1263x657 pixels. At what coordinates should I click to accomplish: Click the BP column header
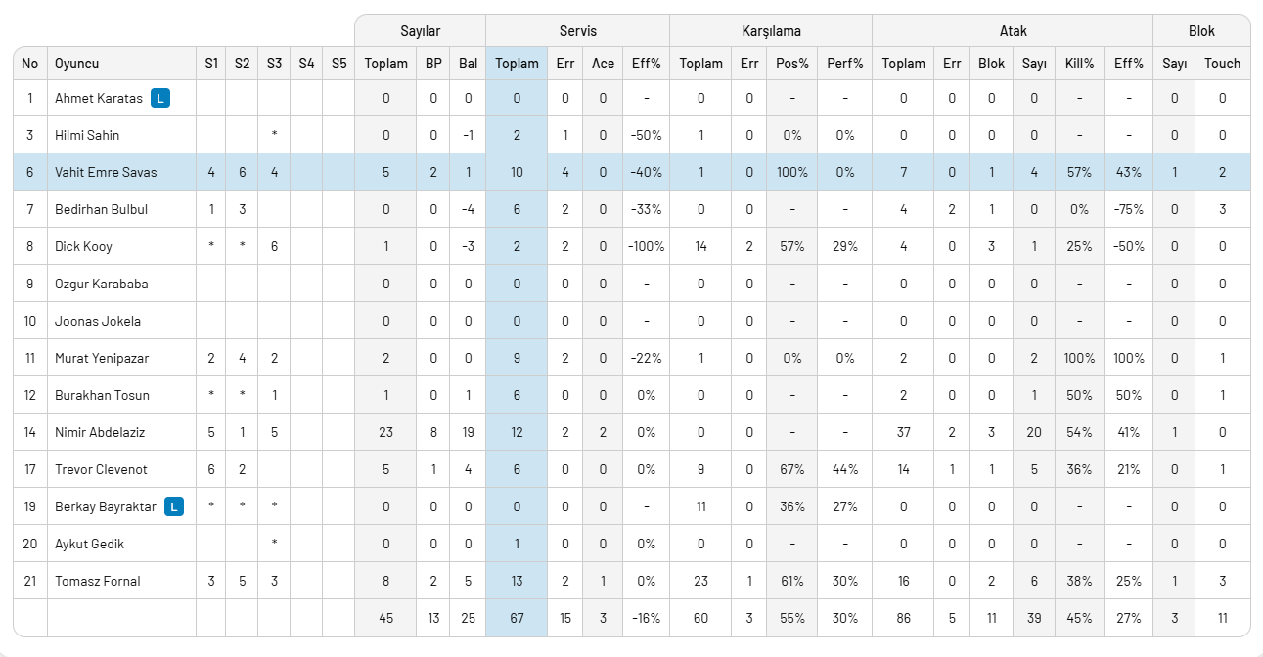(433, 64)
